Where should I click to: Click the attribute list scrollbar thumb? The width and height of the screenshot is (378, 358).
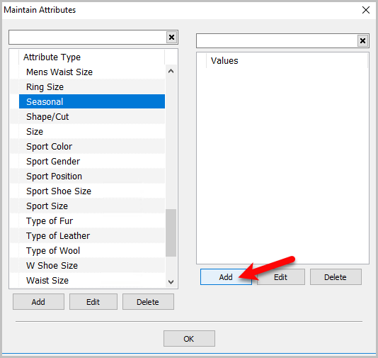[171, 233]
